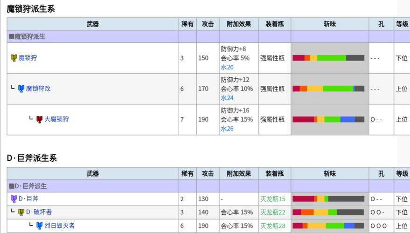Click the 会心率 10% text
This screenshot has height=233, width=410.
coord(236,89)
